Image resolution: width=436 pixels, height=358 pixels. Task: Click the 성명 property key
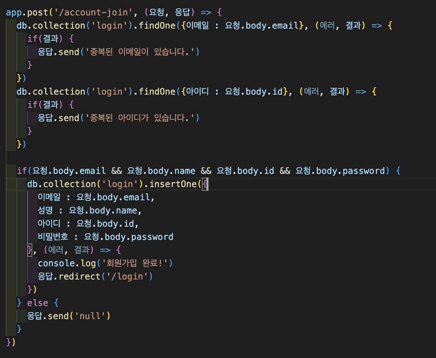45,211
